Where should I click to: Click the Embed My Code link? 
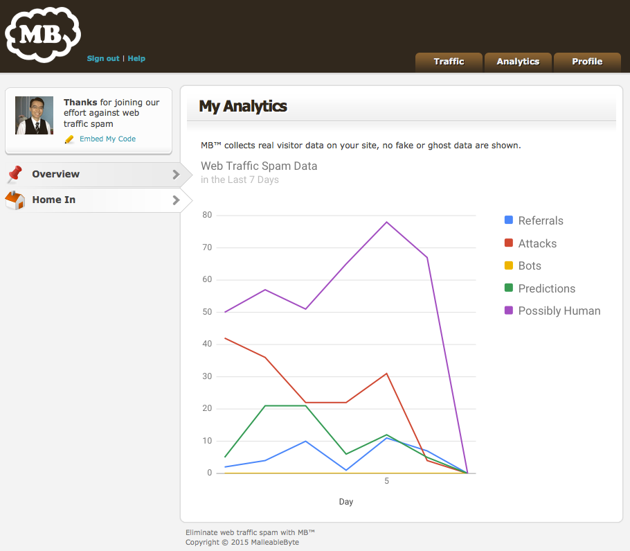pyautogui.click(x=108, y=139)
